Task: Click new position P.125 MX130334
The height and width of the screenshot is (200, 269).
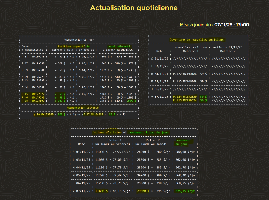Action: click(185, 100)
